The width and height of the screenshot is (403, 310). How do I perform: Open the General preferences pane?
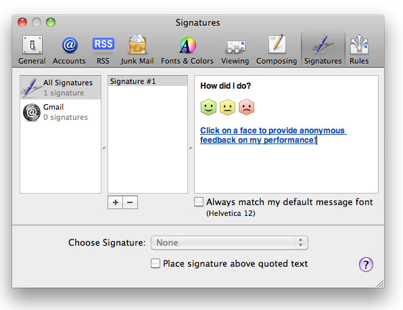pos(32,49)
